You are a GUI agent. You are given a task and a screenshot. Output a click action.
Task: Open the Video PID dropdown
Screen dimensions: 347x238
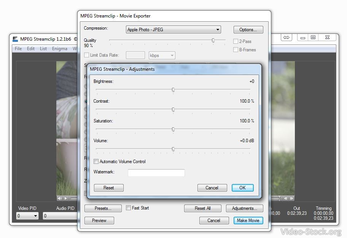(27, 216)
